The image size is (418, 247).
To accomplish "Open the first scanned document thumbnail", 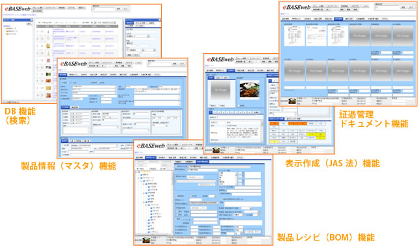I will pos(294,36).
